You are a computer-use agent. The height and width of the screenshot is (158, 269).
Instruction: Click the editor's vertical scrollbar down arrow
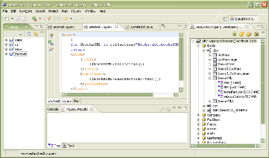181,90
